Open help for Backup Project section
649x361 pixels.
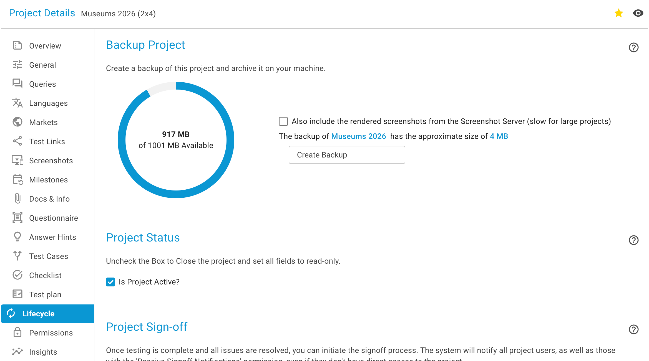coord(633,47)
